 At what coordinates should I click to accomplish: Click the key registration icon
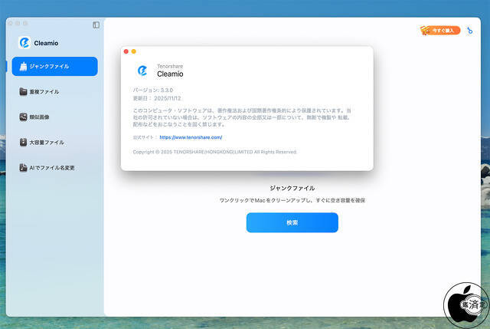coord(471,31)
